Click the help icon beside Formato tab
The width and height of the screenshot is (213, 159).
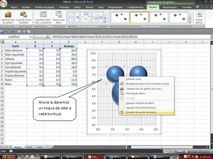[x=198, y=7]
